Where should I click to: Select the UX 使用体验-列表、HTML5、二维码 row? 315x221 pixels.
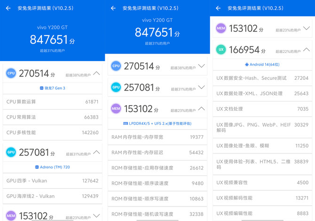[262, 164]
